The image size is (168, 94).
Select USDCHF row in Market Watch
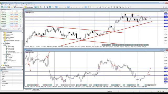click(11, 16)
